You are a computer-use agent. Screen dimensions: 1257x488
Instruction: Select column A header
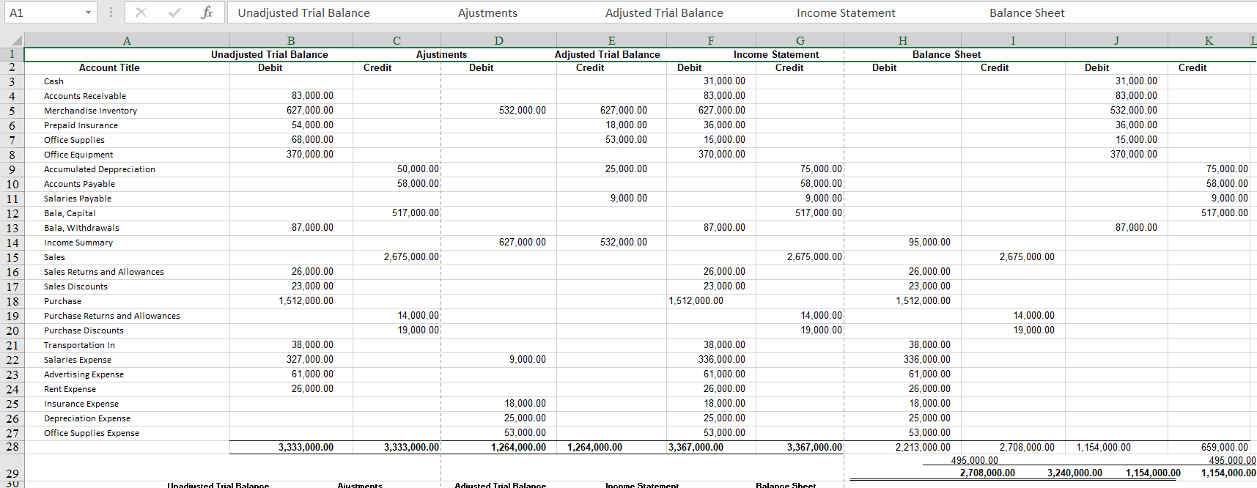pos(127,40)
